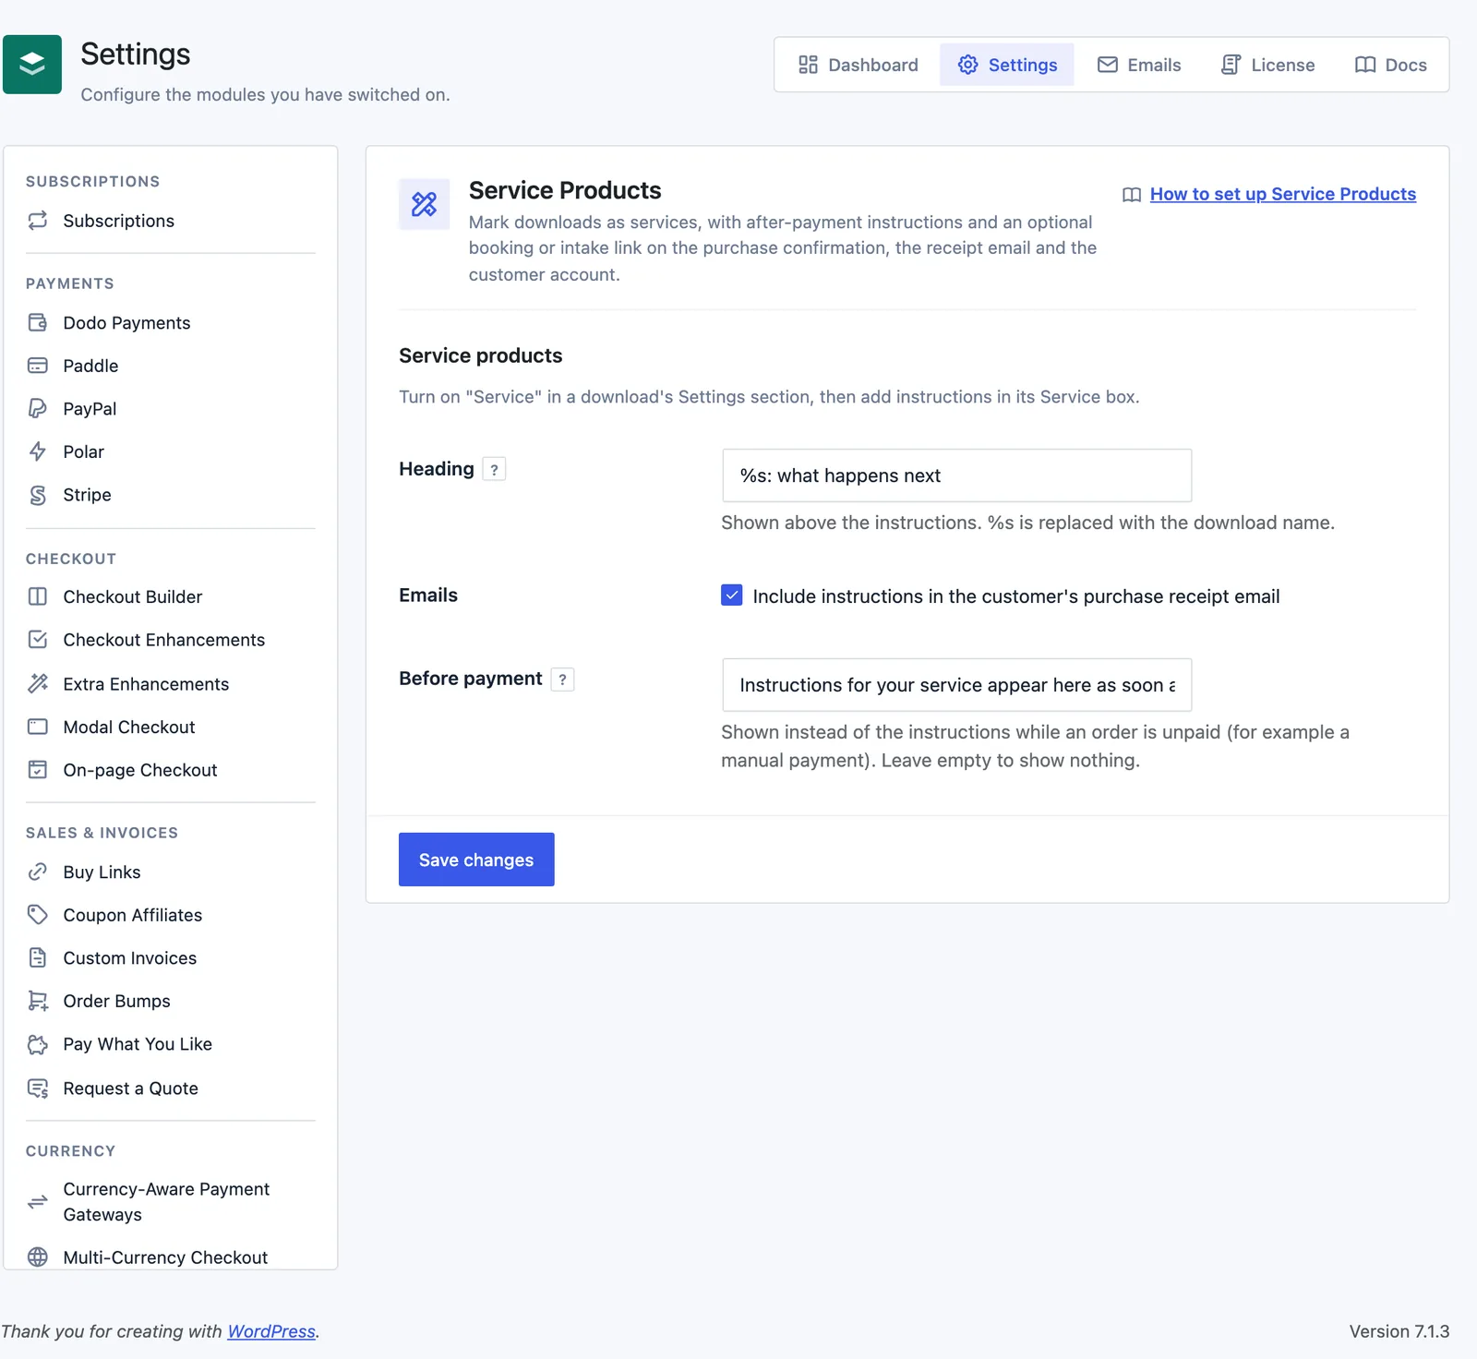Open Subscriptions settings in sidebar
The width and height of the screenshot is (1477, 1359).
[x=171, y=221]
